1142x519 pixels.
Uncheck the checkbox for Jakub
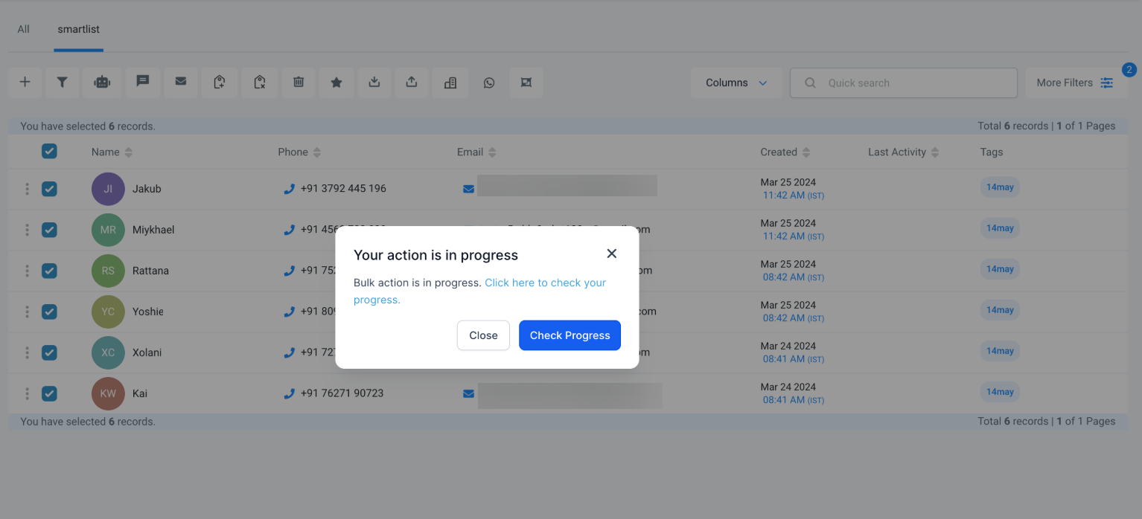tap(49, 189)
